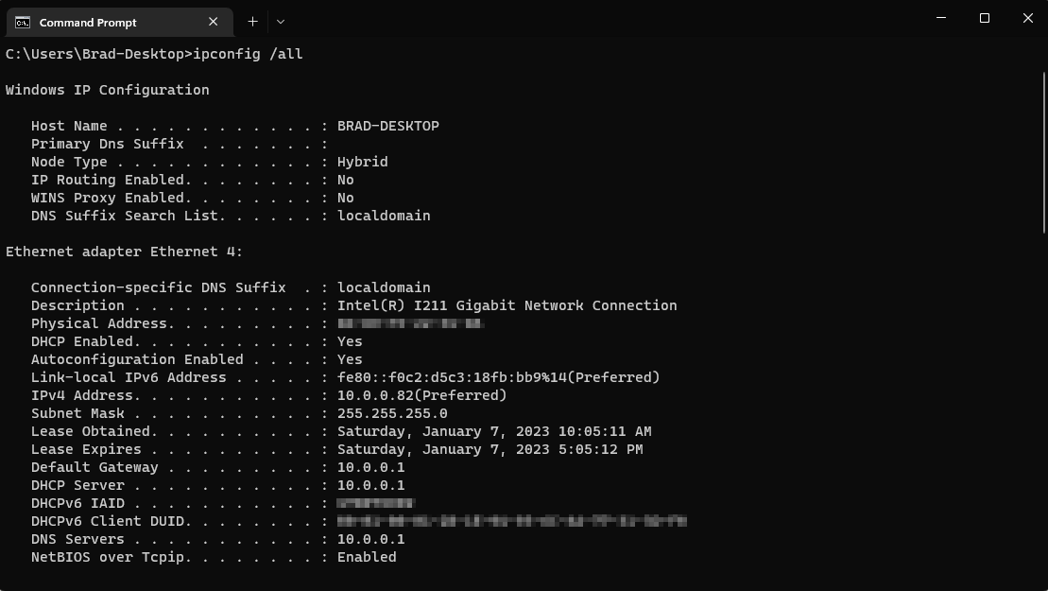Click the typed ipconfig /all command

tap(248, 54)
